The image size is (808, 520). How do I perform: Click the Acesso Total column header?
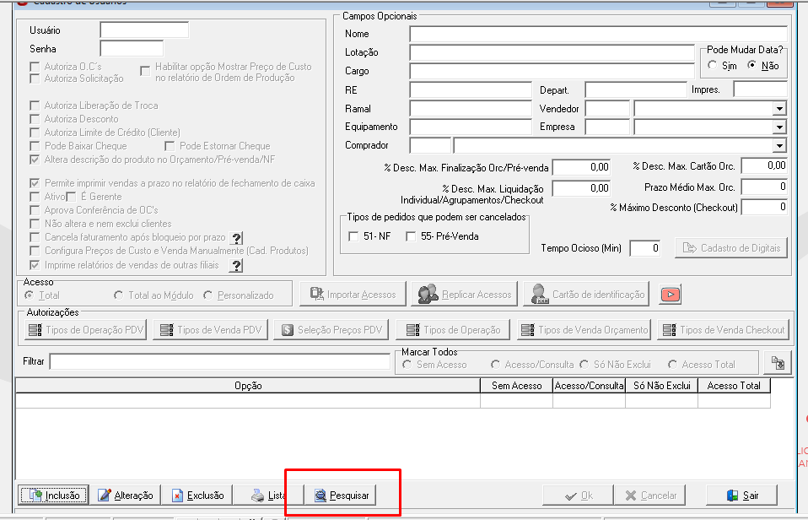click(x=734, y=386)
